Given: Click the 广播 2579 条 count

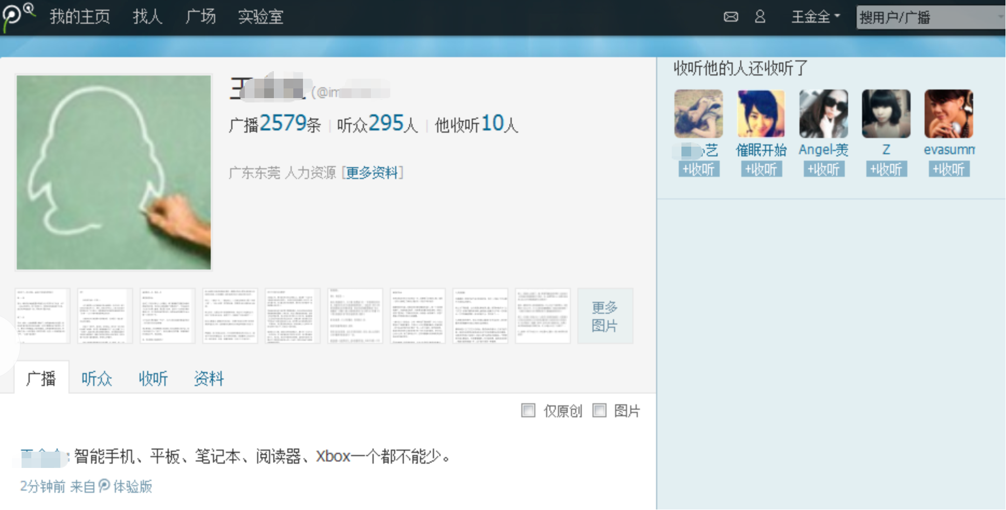Looking at the screenshot, I should pos(274,124).
